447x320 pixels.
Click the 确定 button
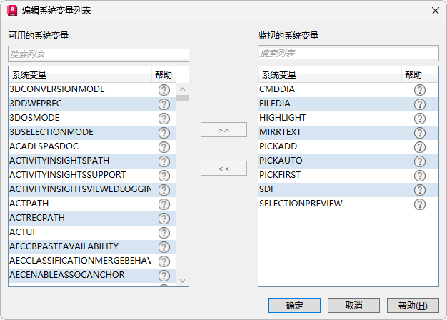point(294,305)
